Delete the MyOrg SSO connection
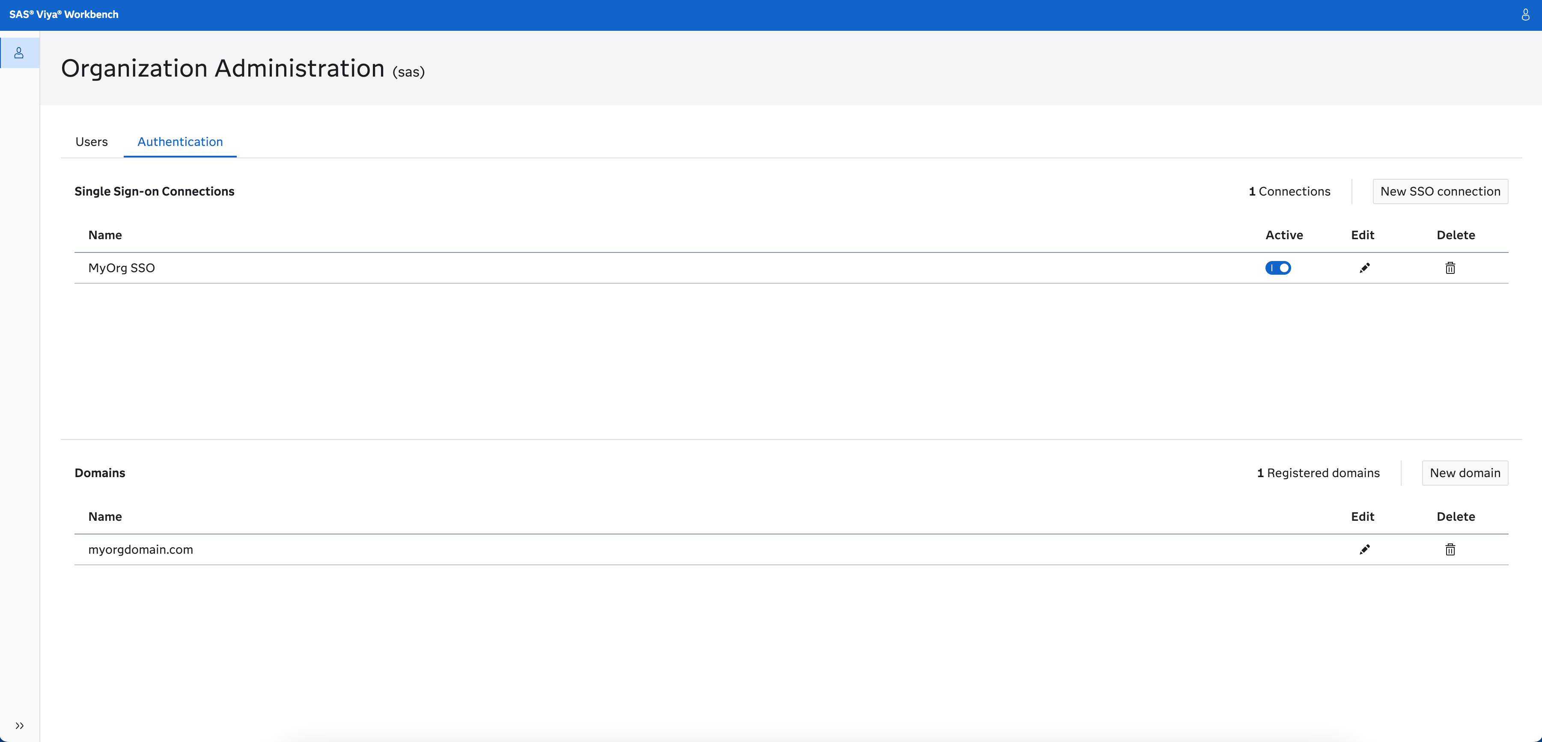The width and height of the screenshot is (1542, 742). pyautogui.click(x=1450, y=267)
